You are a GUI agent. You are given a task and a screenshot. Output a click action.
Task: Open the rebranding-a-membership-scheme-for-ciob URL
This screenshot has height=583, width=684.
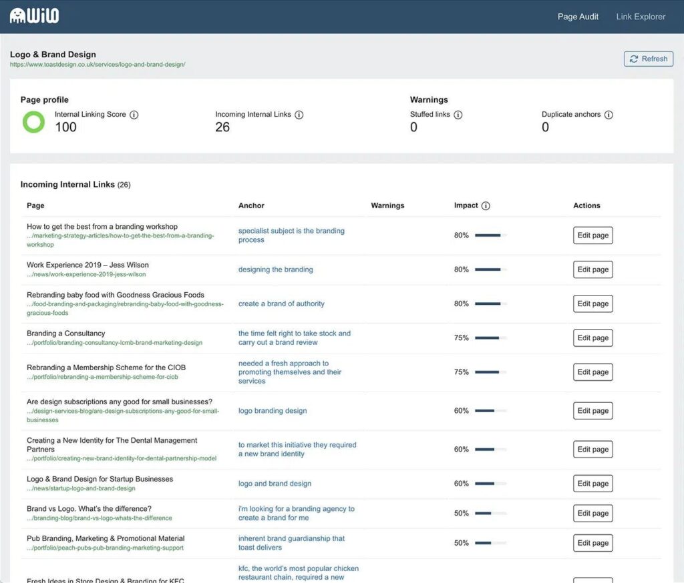102,377
